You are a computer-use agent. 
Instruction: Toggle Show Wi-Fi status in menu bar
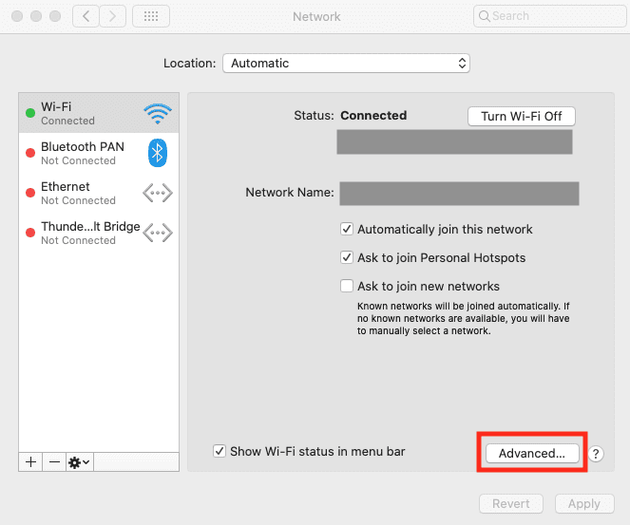click(220, 451)
